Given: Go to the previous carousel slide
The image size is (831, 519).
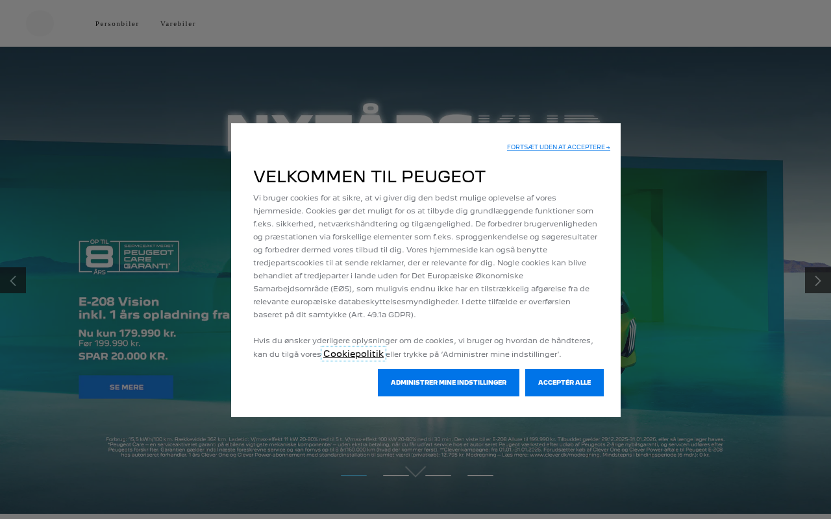Looking at the screenshot, I should (13, 280).
